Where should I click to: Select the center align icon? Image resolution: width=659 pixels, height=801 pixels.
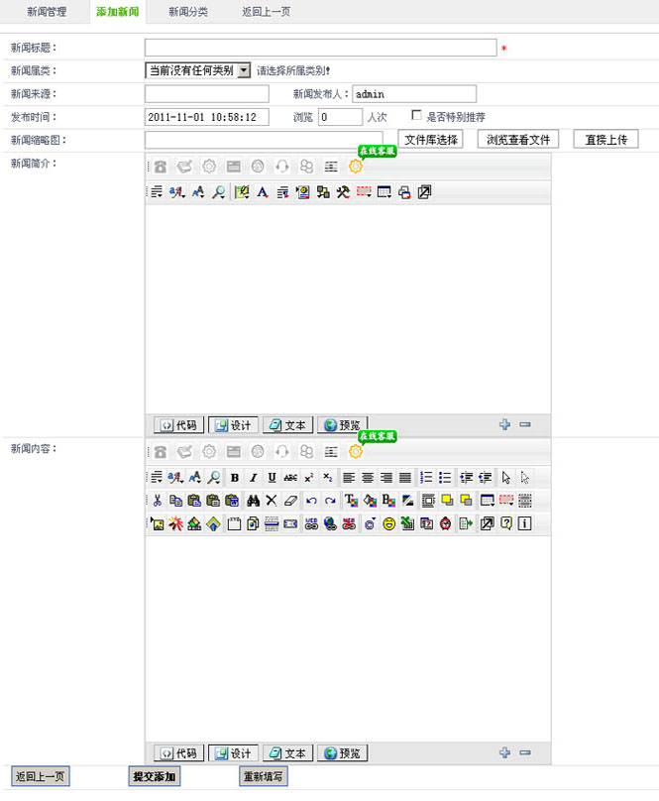click(368, 477)
